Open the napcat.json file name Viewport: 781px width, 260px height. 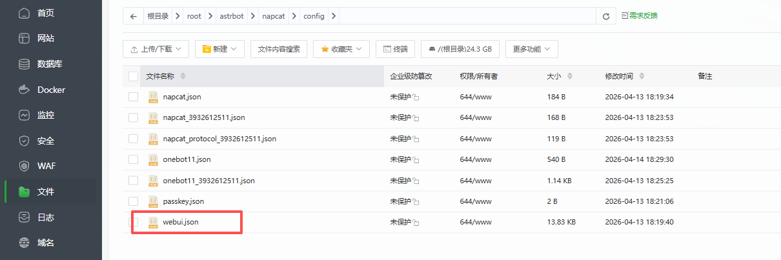[182, 97]
